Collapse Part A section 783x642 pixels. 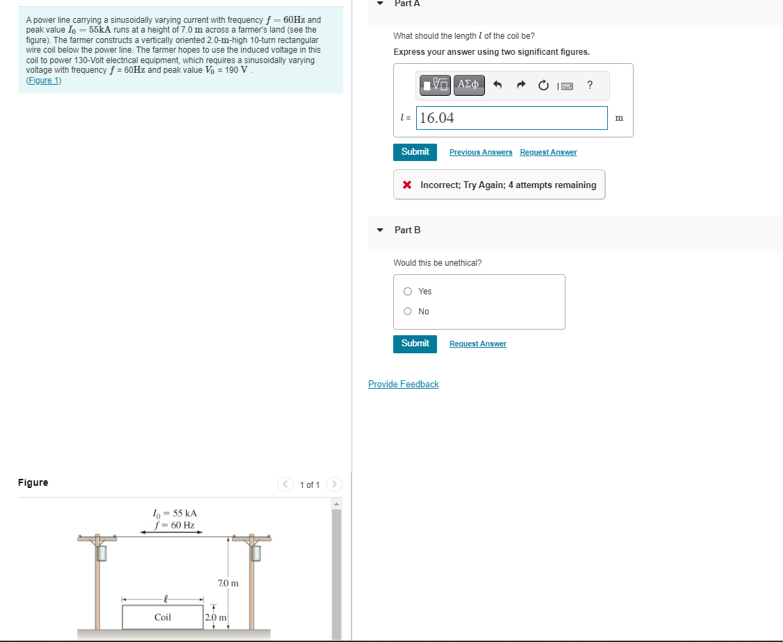click(x=380, y=3)
